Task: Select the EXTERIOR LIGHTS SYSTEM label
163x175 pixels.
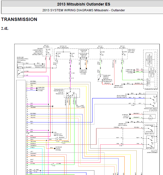Action: [x=59, y=149]
